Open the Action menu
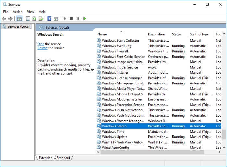 [x=18, y=12]
